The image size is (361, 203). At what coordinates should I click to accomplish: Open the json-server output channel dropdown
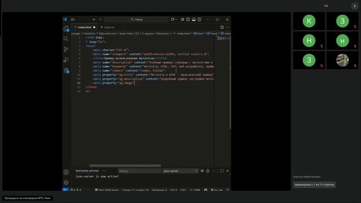pyautogui.click(x=180, y=171)
